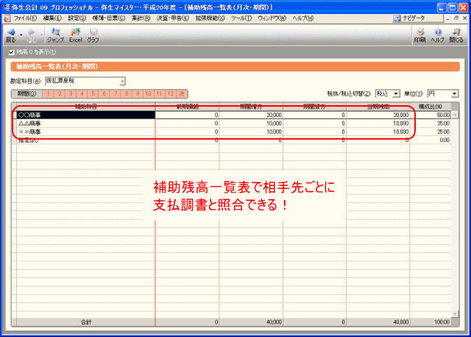Click the 印刷 (Print) toolbar icon
Image resolution: width=471 pixels, height=337 pixels.
tap(420, 35)
